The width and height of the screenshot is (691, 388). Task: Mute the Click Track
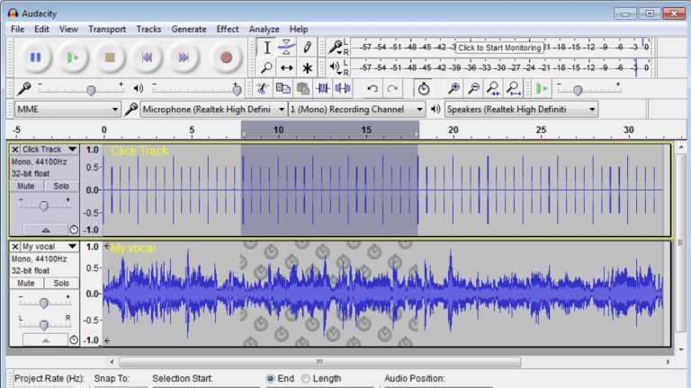pos(26,186)
